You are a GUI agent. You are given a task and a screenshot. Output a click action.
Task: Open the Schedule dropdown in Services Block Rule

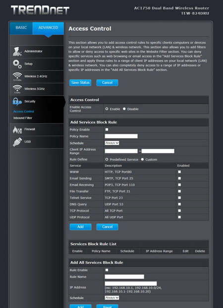click(112, 143)
